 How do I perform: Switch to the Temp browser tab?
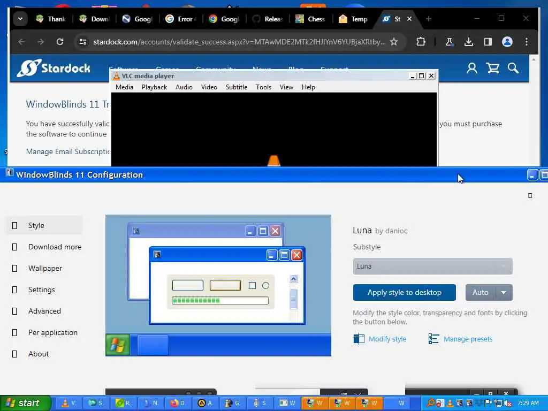point(353,19)
